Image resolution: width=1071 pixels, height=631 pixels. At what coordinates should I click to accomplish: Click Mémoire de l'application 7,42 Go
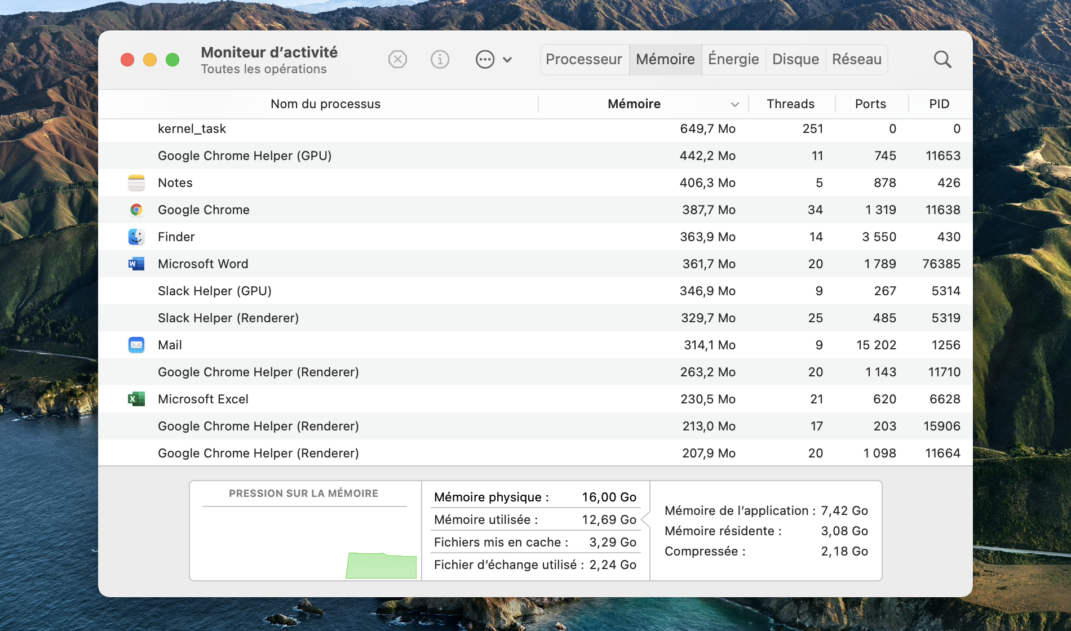point(766,510)
